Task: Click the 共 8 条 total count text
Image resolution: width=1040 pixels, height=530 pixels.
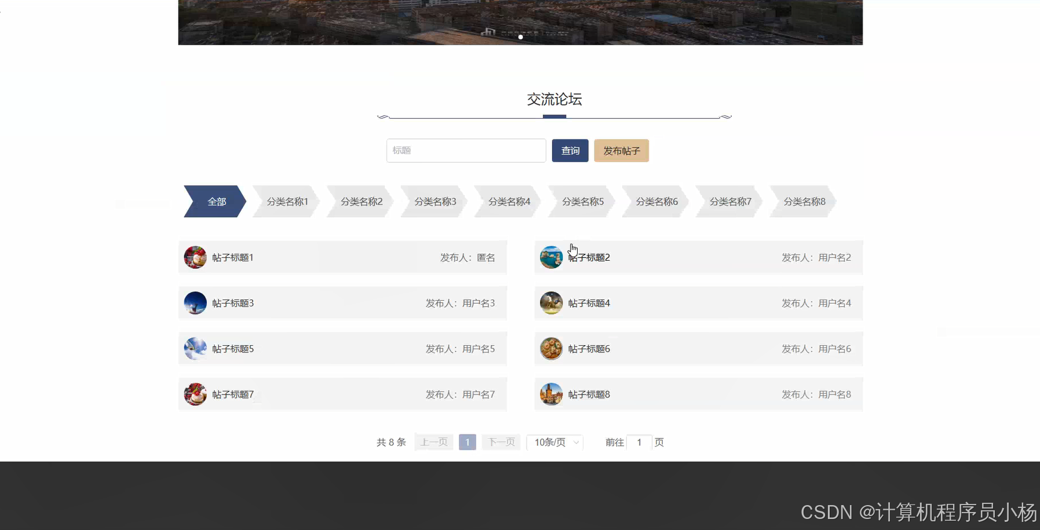Action: [391, 443]
